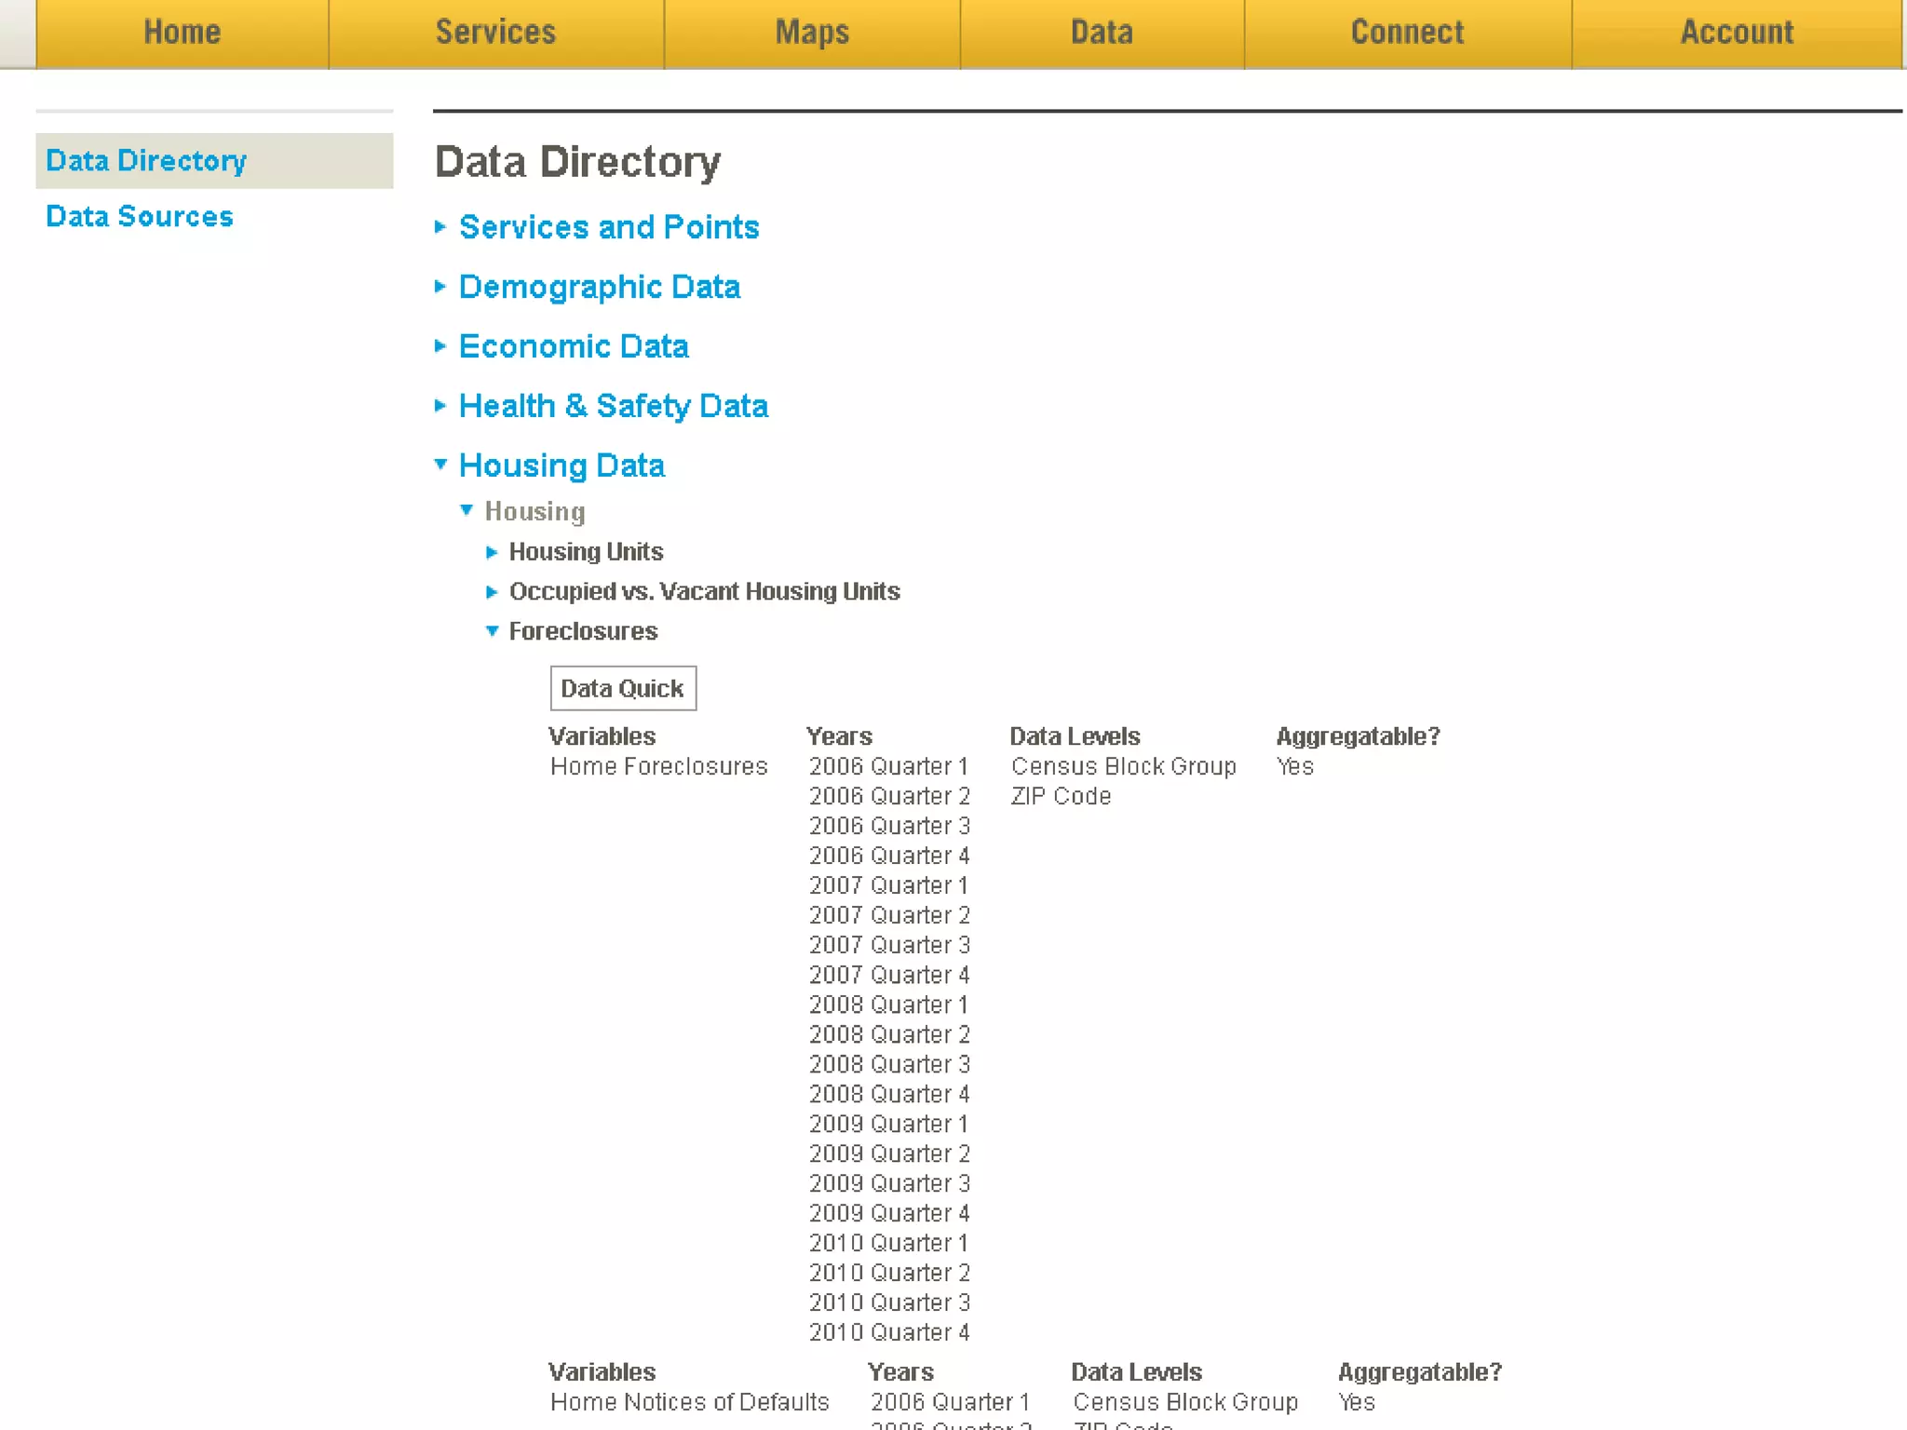Screen dimensions: 1907x1430
Task: Collapse the Housing subcategory triangle
Action: tap(467, 510)
